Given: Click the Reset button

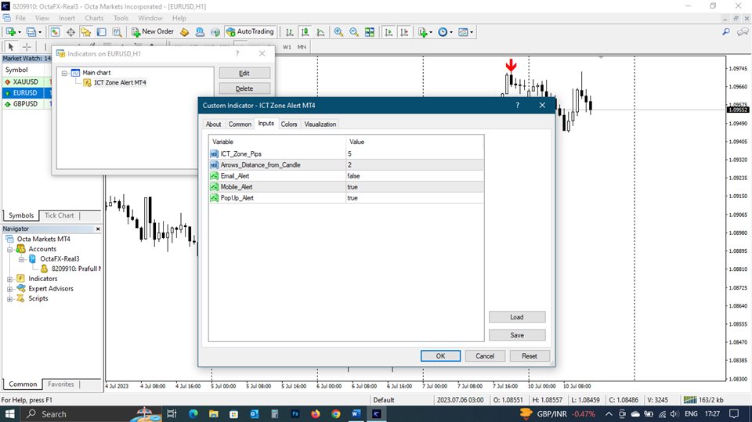Looking at the screenshot, I should click(x=530, y=355).
